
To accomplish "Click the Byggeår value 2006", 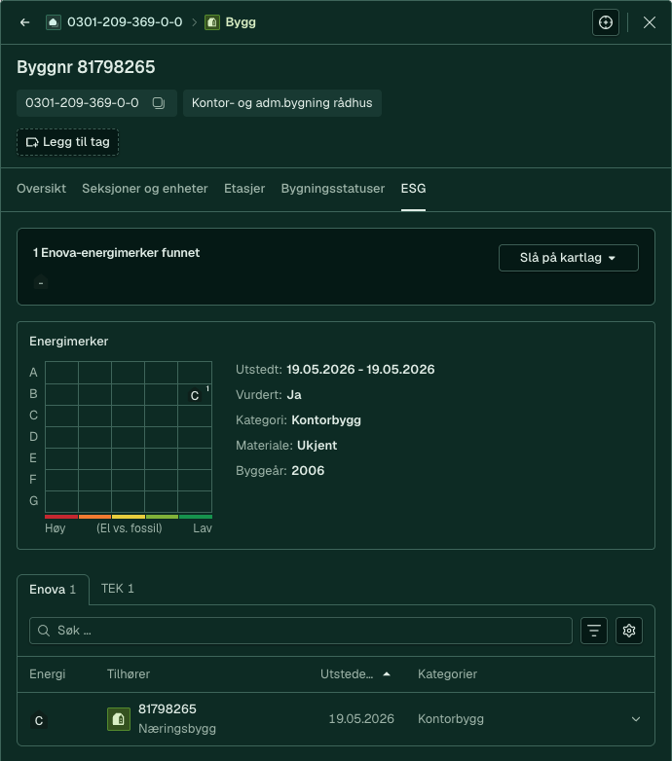I will [x=308, y=471].
